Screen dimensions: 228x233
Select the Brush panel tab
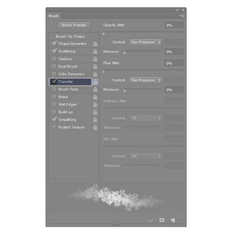click(54, 16)
